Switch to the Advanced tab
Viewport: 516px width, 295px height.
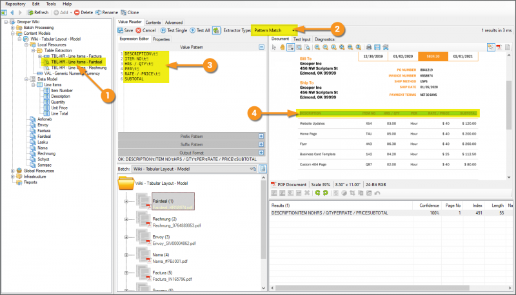[174, 23]
